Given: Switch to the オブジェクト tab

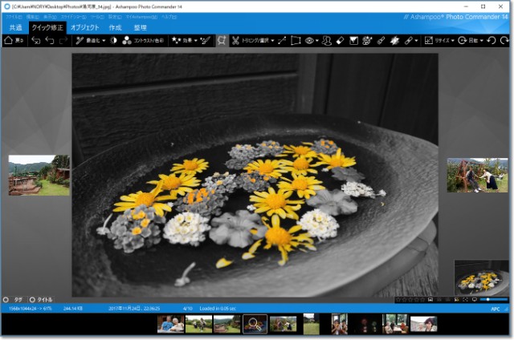Looking at the screenshot, I should 84,27.
